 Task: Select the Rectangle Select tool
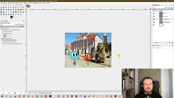click(x=6, y=7)
